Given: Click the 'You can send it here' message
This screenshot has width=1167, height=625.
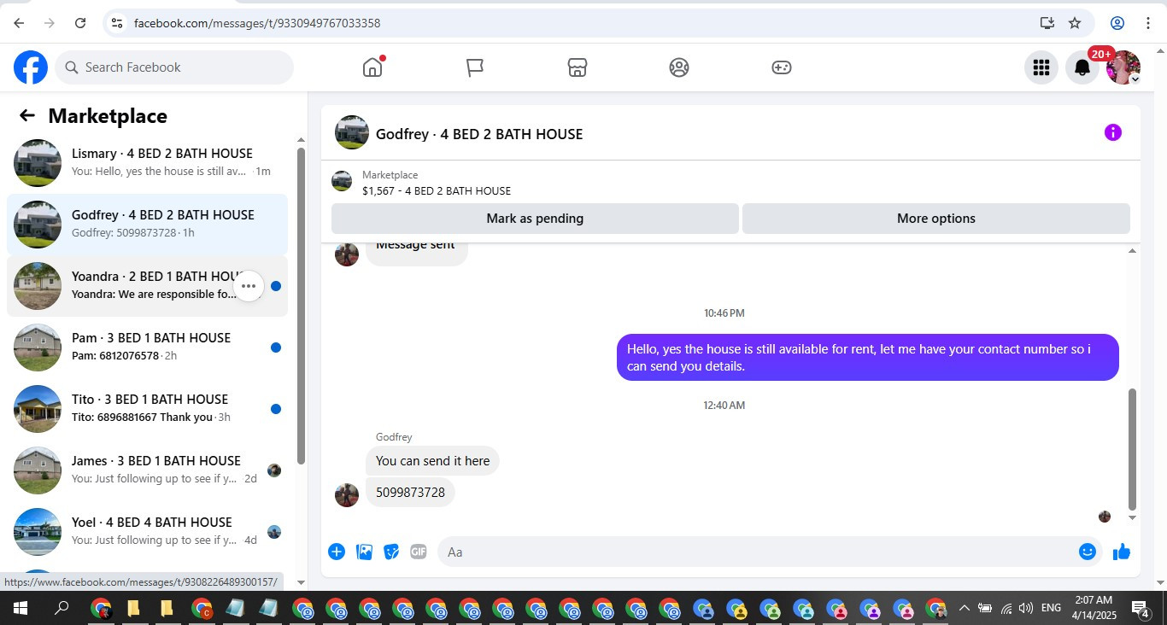Looking at the screenshot, I should [x=432, y=461].
